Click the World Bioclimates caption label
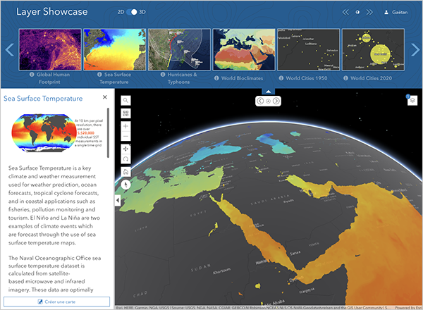 coord(242,78)
